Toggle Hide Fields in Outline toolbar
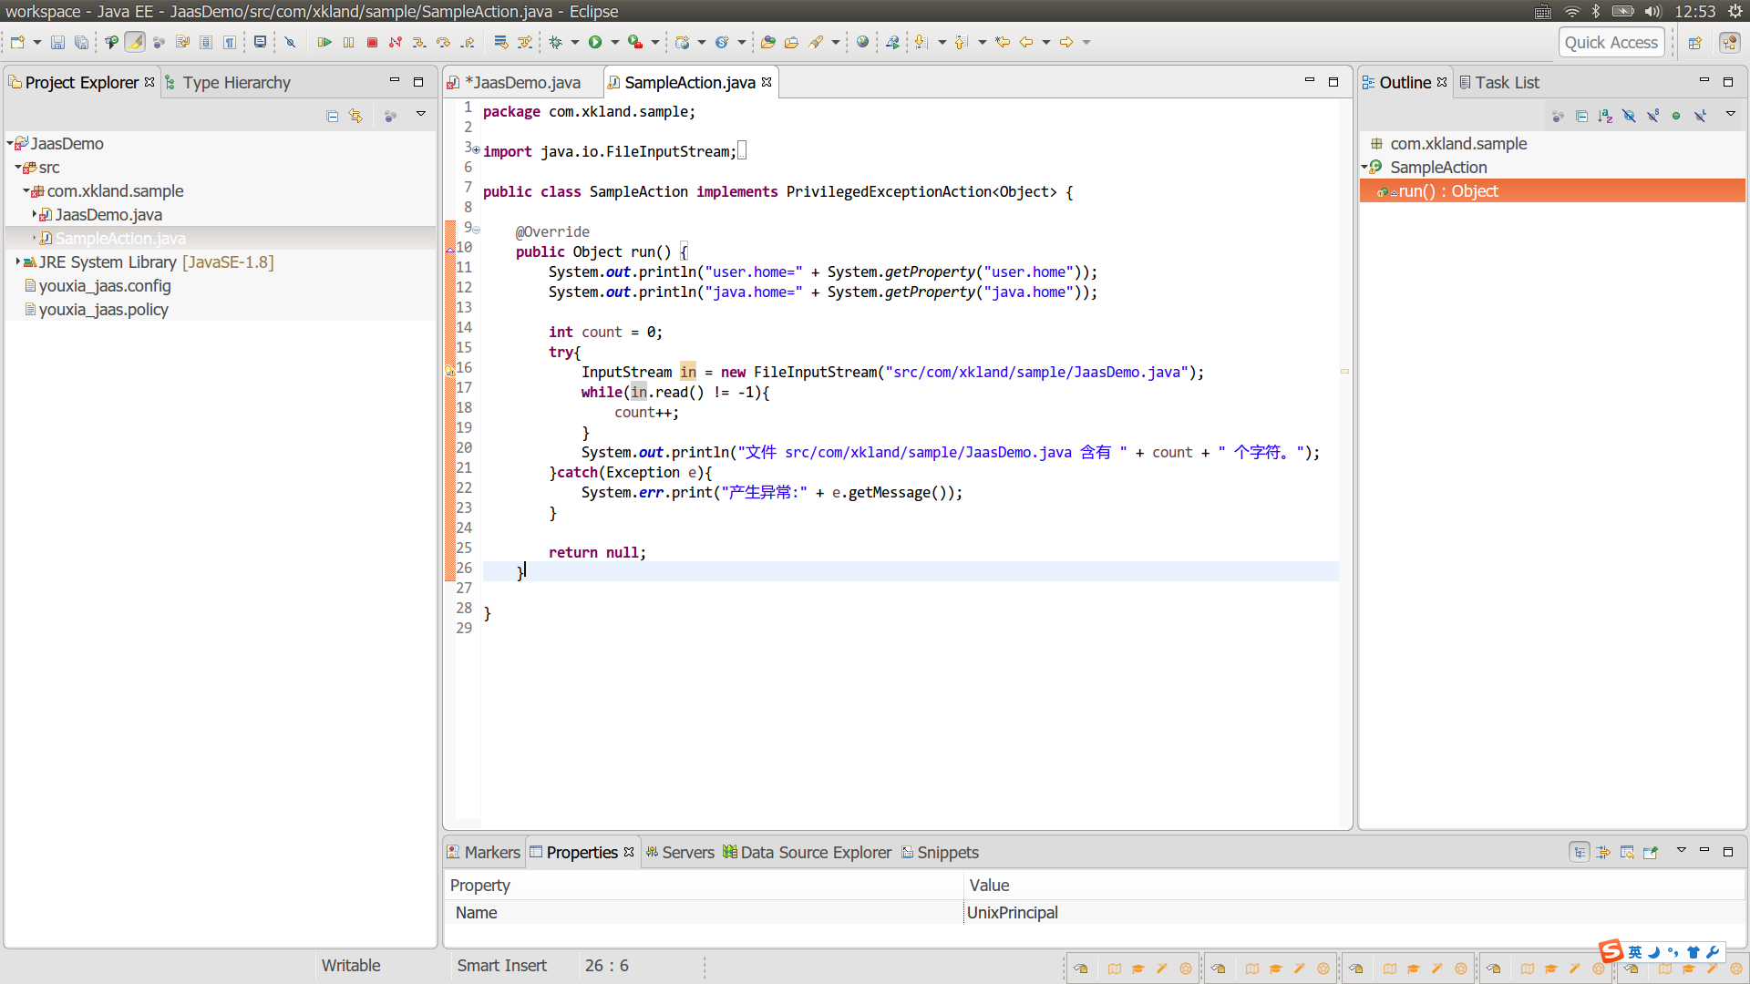This screenshot has width=1750, height=984. [x=1629, y=116]
